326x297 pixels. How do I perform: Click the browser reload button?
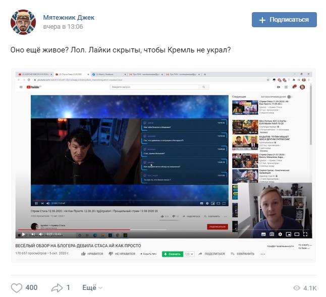(29, 80)
